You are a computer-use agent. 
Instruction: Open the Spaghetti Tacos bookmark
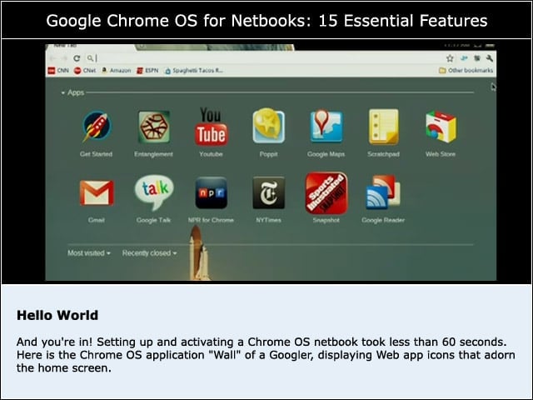pyautogui.click(x=193, y=70)
